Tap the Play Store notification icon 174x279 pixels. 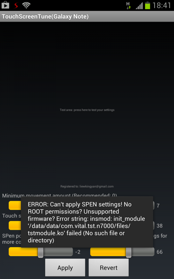click(5, 5)
